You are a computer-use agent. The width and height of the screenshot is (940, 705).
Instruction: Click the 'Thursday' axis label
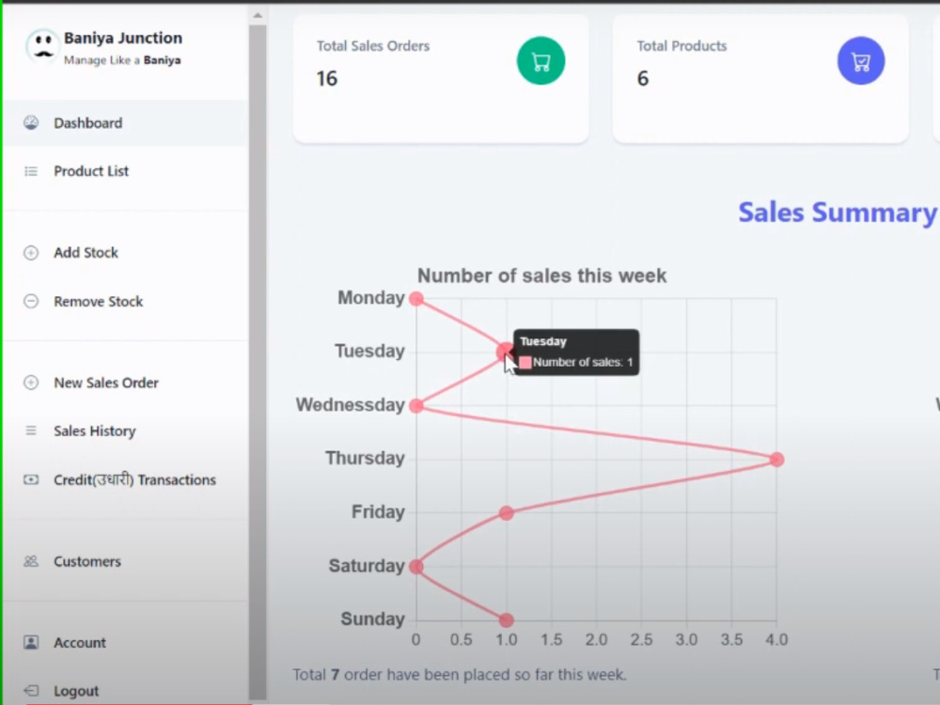(x=365, y=459)
